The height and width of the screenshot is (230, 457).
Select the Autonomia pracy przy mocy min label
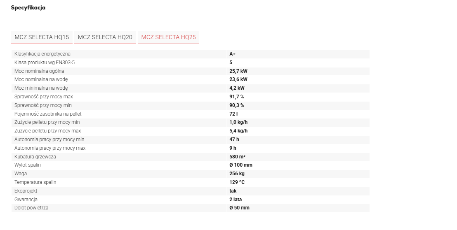49,139
